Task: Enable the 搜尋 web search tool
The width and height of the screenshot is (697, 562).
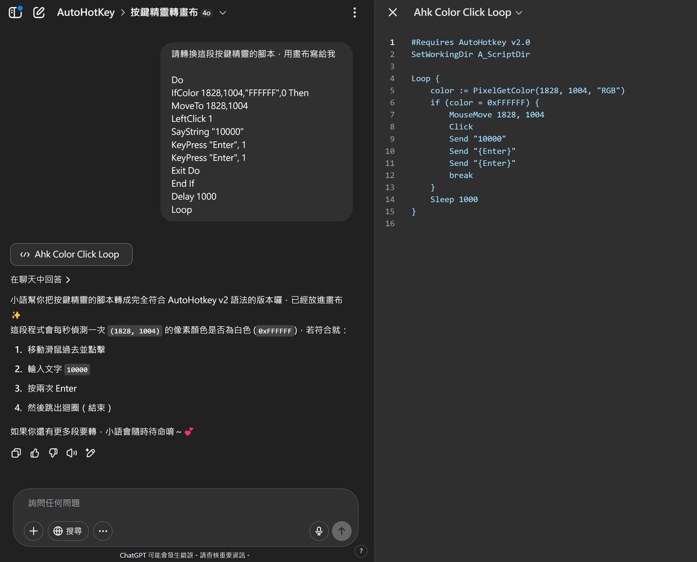Action: (x=68, y=531)
